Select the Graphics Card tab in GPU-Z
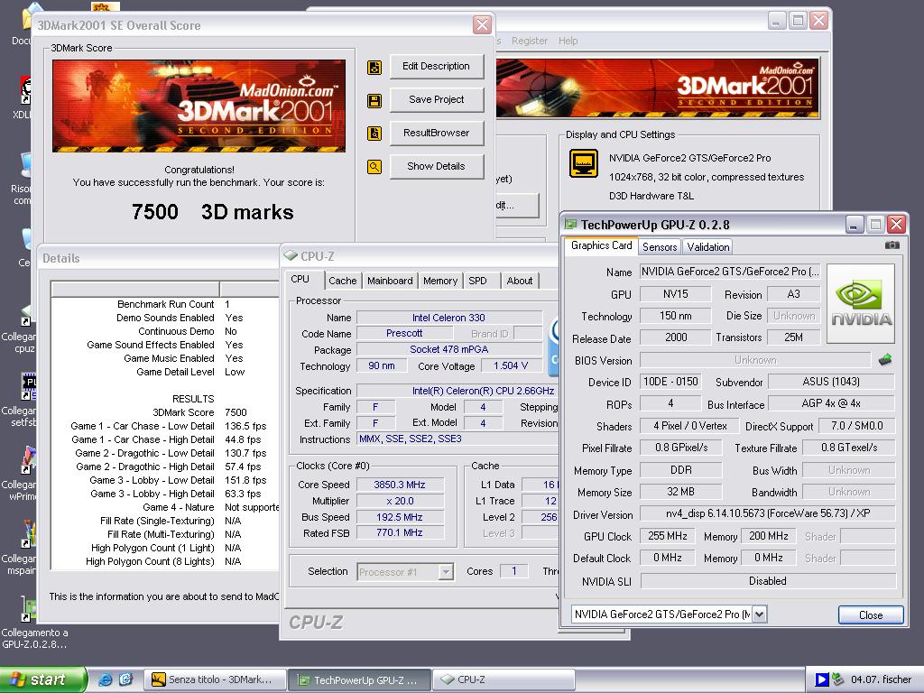 (x=601, y=245)
